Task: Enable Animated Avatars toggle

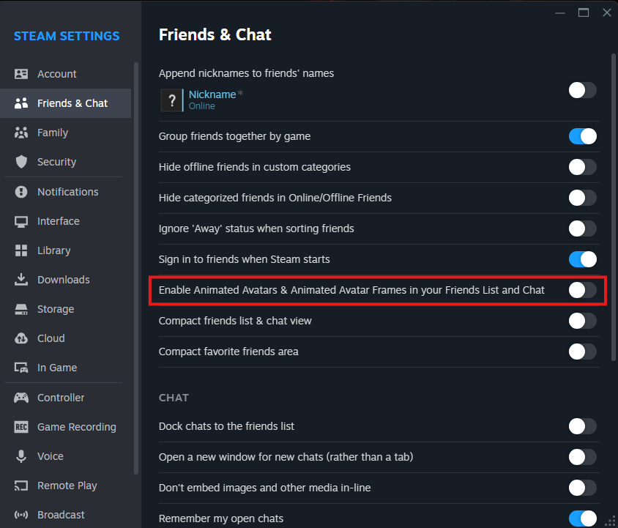Action: tap(582, 290)
